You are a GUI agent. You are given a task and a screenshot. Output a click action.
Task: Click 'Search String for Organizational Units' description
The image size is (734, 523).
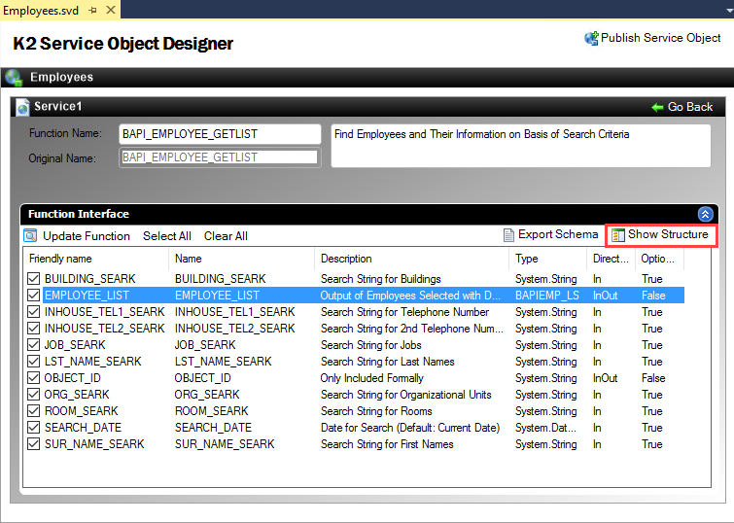tap(405, 395)
